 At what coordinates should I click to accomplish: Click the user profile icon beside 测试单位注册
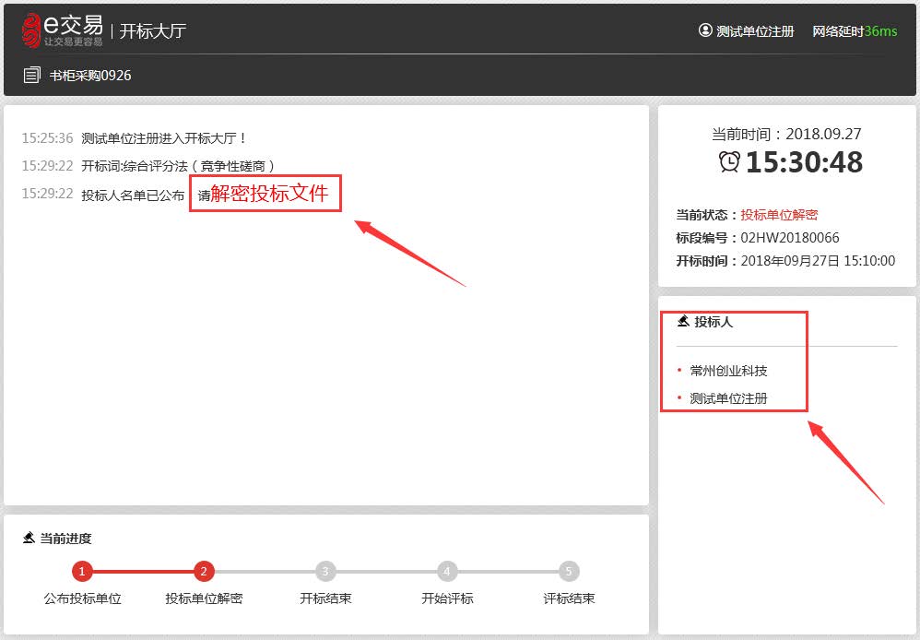tap(705, 30)
